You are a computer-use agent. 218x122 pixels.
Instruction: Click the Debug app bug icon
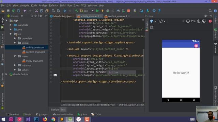point(108,11)
